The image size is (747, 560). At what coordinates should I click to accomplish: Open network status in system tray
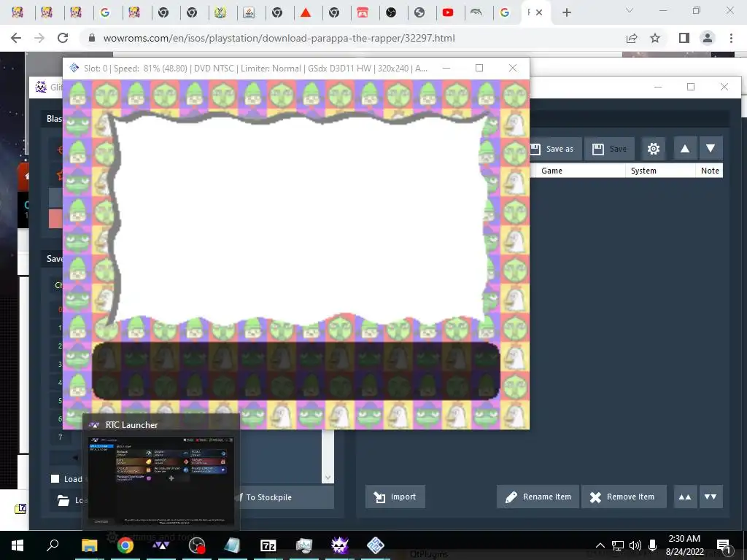pos(617,545)
